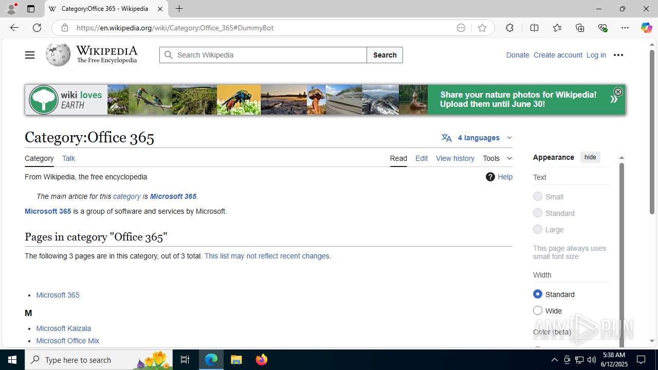Viewport: 658px width, 370px height.
Task: Click the Windows taskbar search box
Action: click(99, 360)
